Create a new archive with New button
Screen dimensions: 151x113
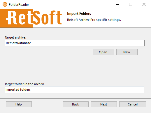(x=127, y=52)
